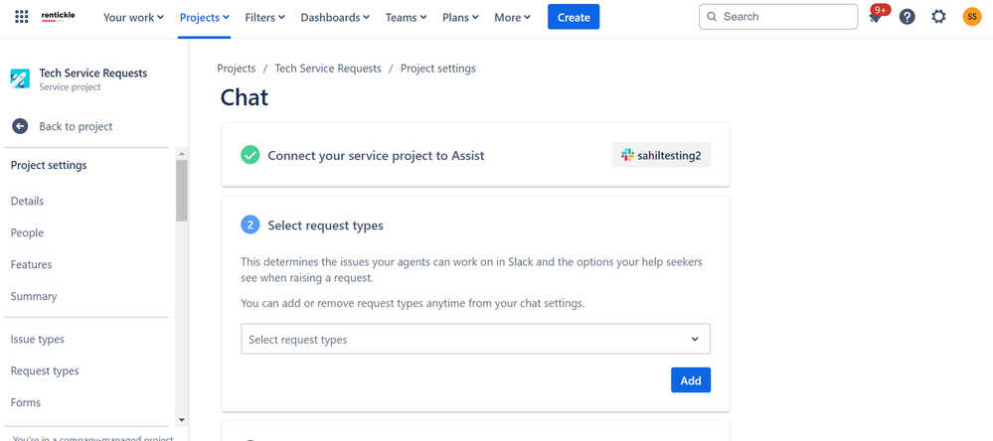993x441 pixels.
Task: Open the Teams dropdown menu
Action: click(x=406, y=18)
